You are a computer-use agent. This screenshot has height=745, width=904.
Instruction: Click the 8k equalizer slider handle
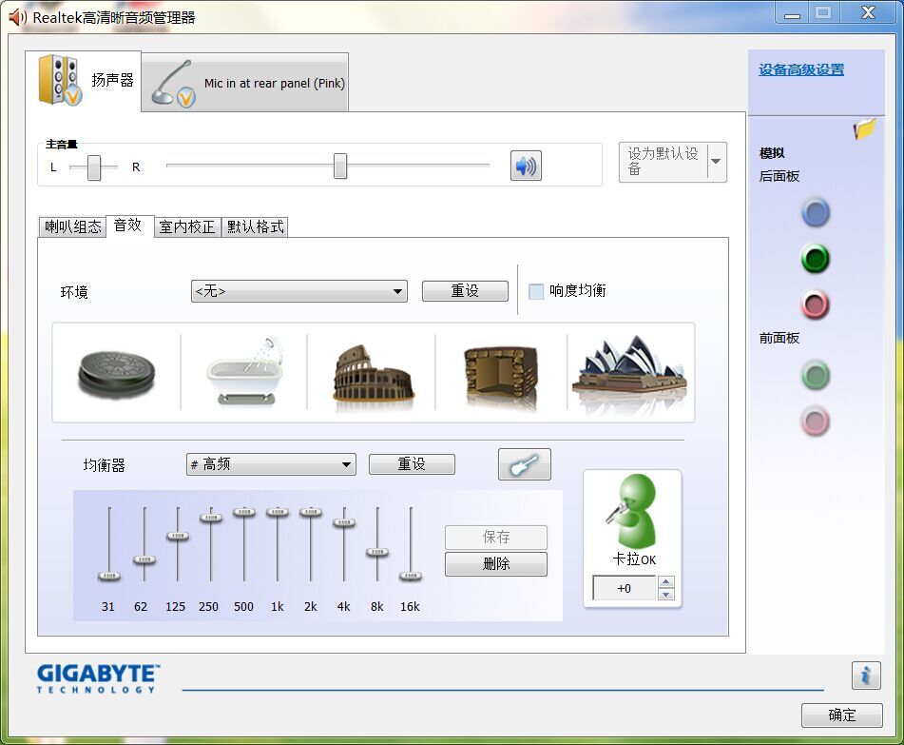coord(377,552)
